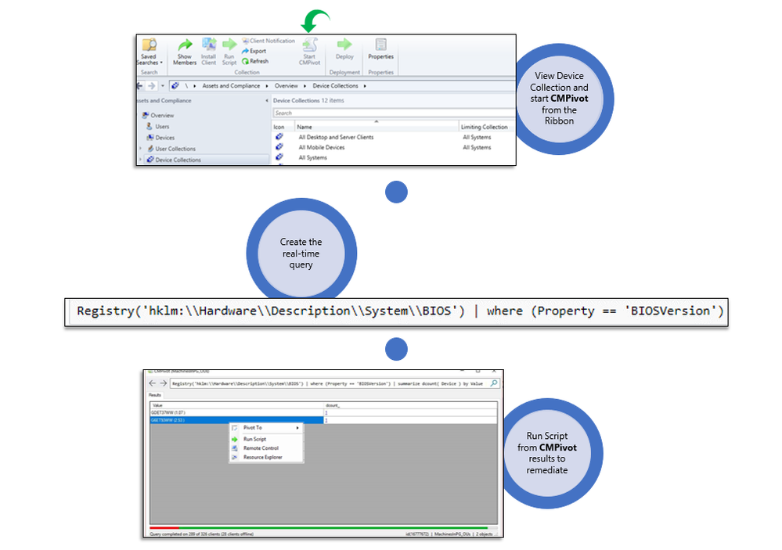The width and height of the screenshot is (782, 550).
Task: Select Users in navigation tree
Action: [x=157, y=127]
